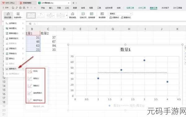Viewport: 186px width, 117px height.
Task: Expand the 网格线(G) Gridlines submenu
Action: (x=15, y=54)
